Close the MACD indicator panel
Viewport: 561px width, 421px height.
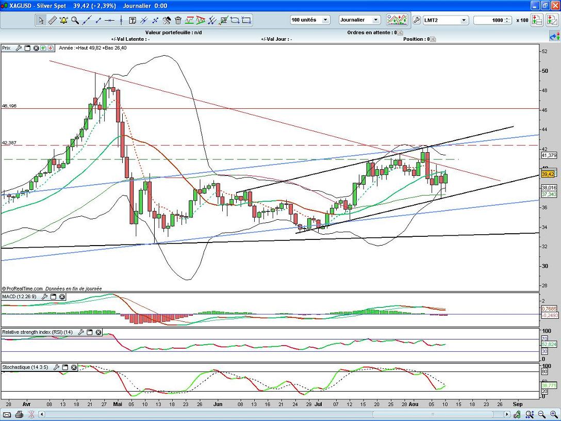coord(62,297)
